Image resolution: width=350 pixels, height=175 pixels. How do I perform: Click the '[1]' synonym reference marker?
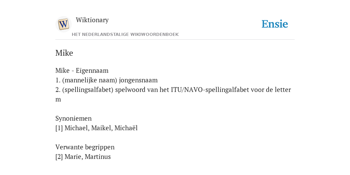(59, 128)
